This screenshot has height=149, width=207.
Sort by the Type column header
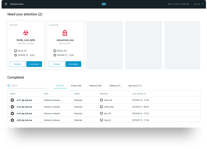tap(46, 94)
